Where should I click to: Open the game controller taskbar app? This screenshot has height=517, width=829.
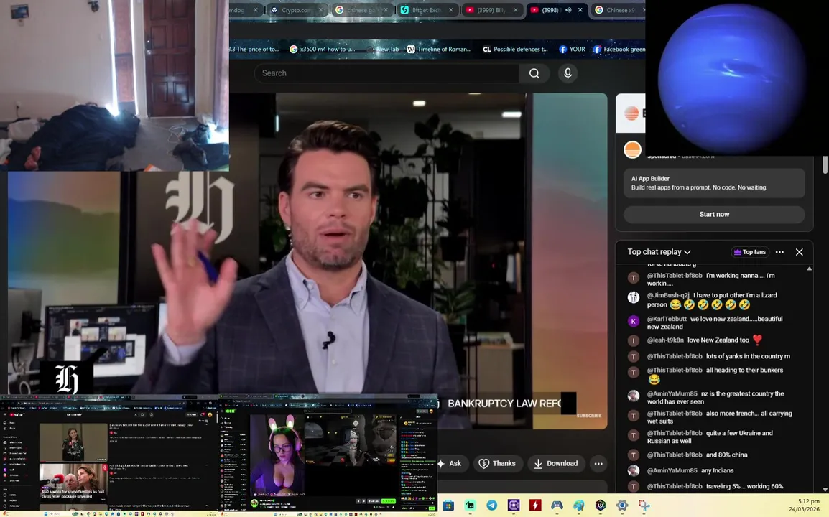tap(557, 506)
